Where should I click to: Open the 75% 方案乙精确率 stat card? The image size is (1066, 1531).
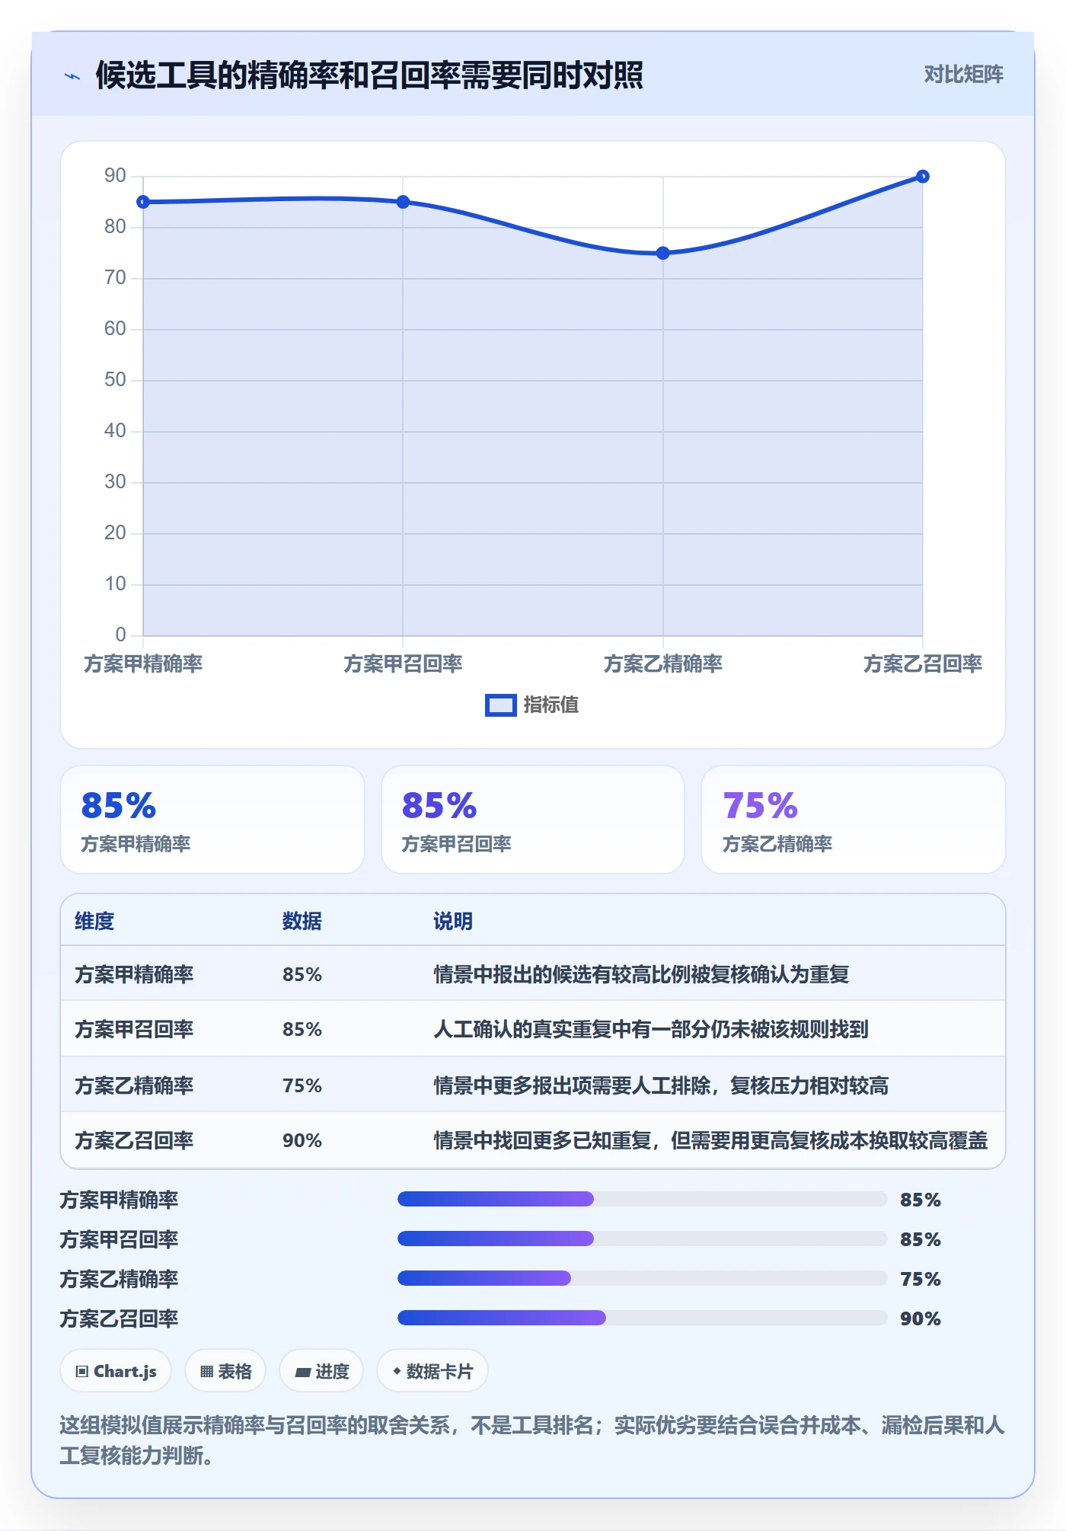(x=853, y=820)
